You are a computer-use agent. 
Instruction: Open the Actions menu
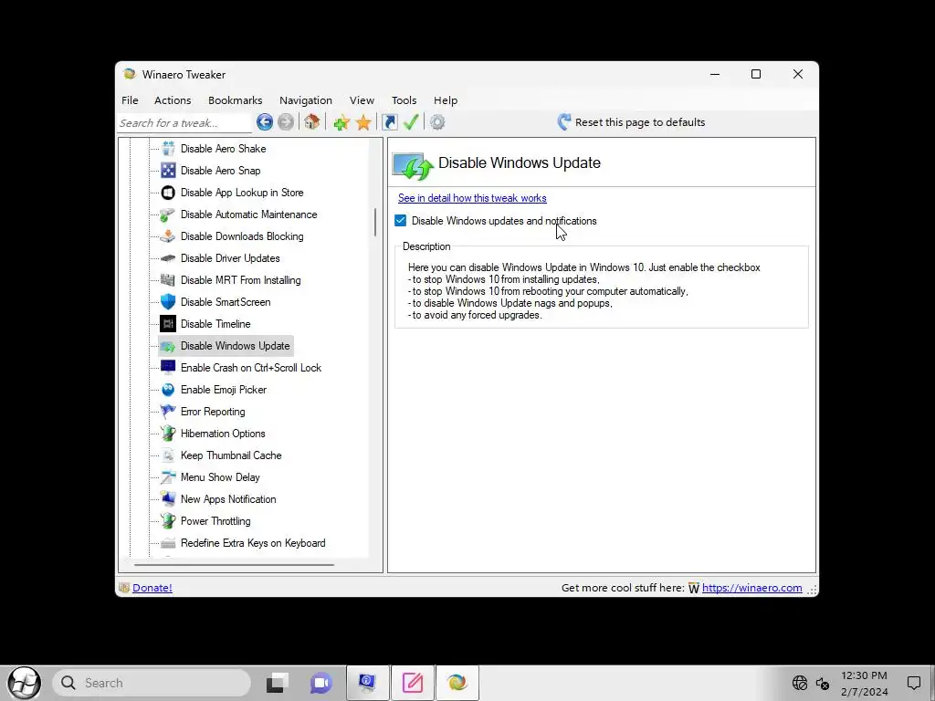point(173,100)
